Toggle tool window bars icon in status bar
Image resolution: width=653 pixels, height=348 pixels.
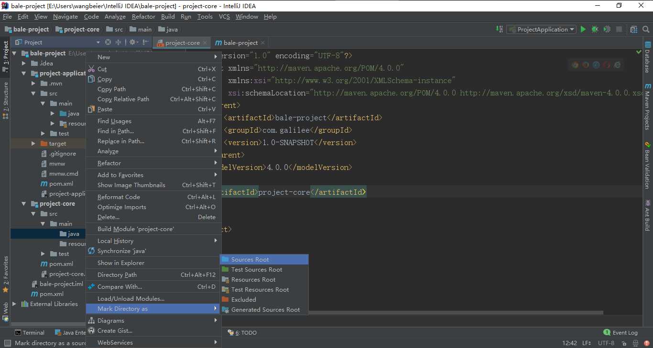click(x=7, y=343)
